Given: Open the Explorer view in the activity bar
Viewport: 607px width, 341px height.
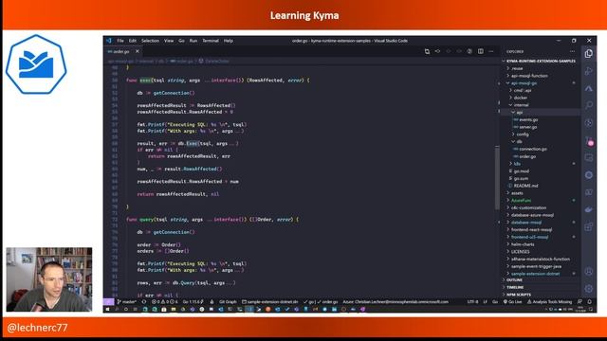Looking at the screenshot, I should click(588, 53).
